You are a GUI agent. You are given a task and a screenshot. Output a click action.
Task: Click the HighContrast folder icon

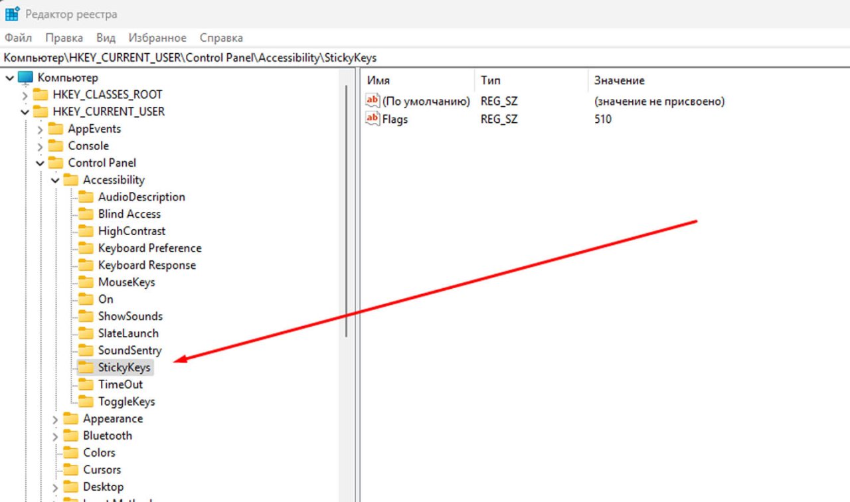click(x=86, y=231)
